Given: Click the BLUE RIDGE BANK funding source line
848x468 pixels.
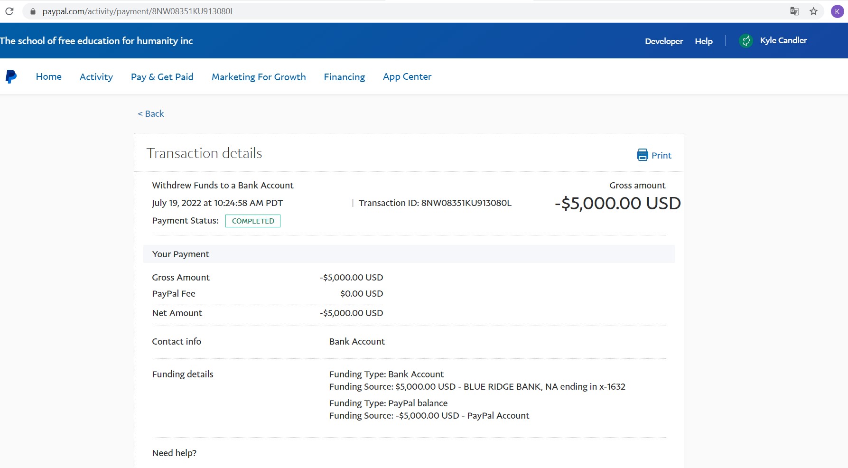Looking at the screenshot, I should tap(477, 386).
